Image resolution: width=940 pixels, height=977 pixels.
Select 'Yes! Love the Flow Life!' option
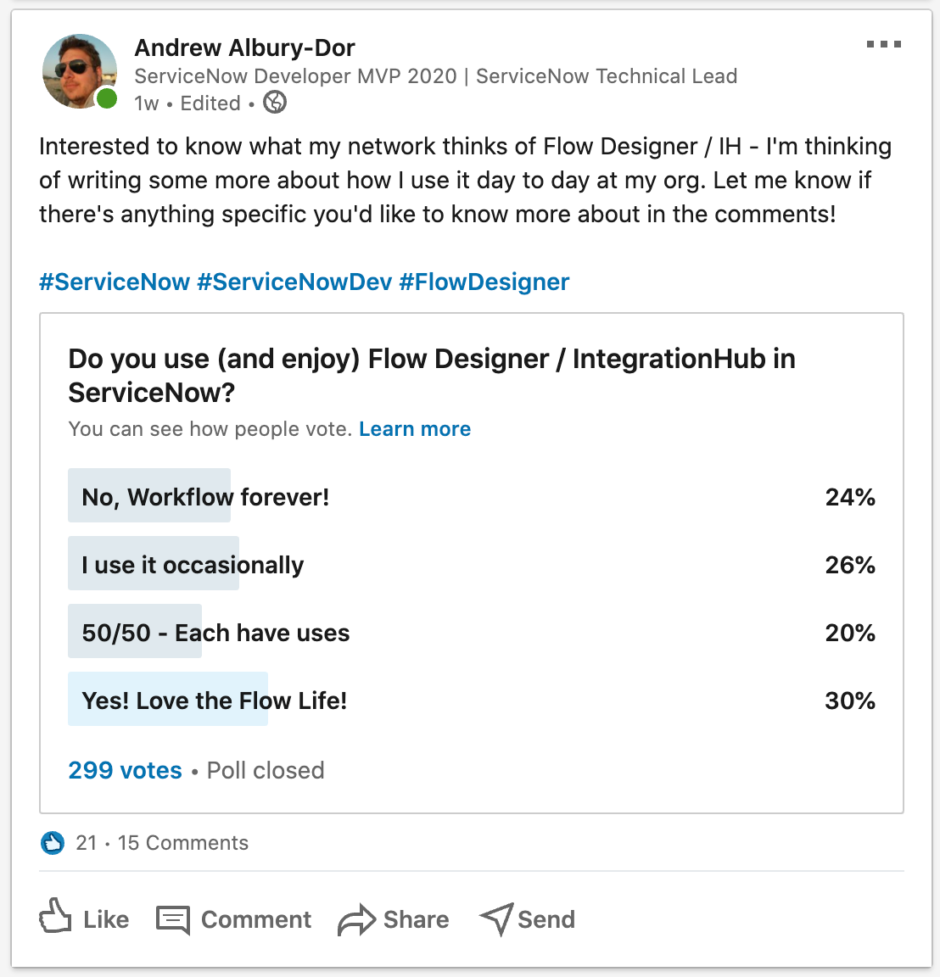tap(472, 699)
